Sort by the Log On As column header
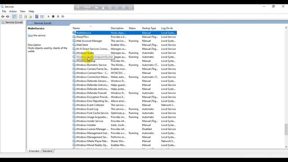288x162 pixels. coord(168,28)
